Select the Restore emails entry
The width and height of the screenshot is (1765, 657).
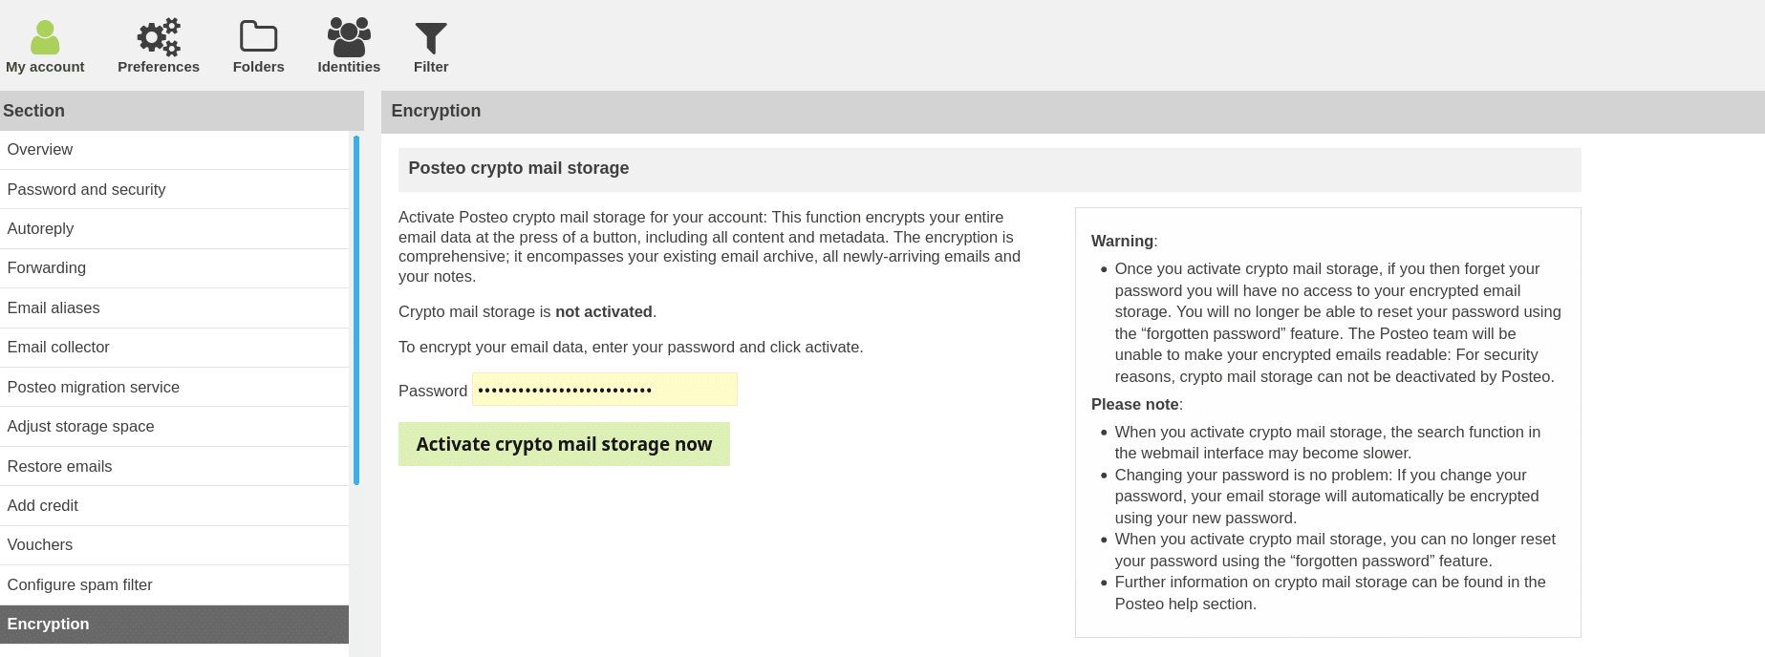pos(59,467)
